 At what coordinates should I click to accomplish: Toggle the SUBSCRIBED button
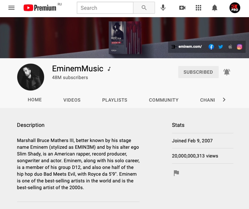198,72
